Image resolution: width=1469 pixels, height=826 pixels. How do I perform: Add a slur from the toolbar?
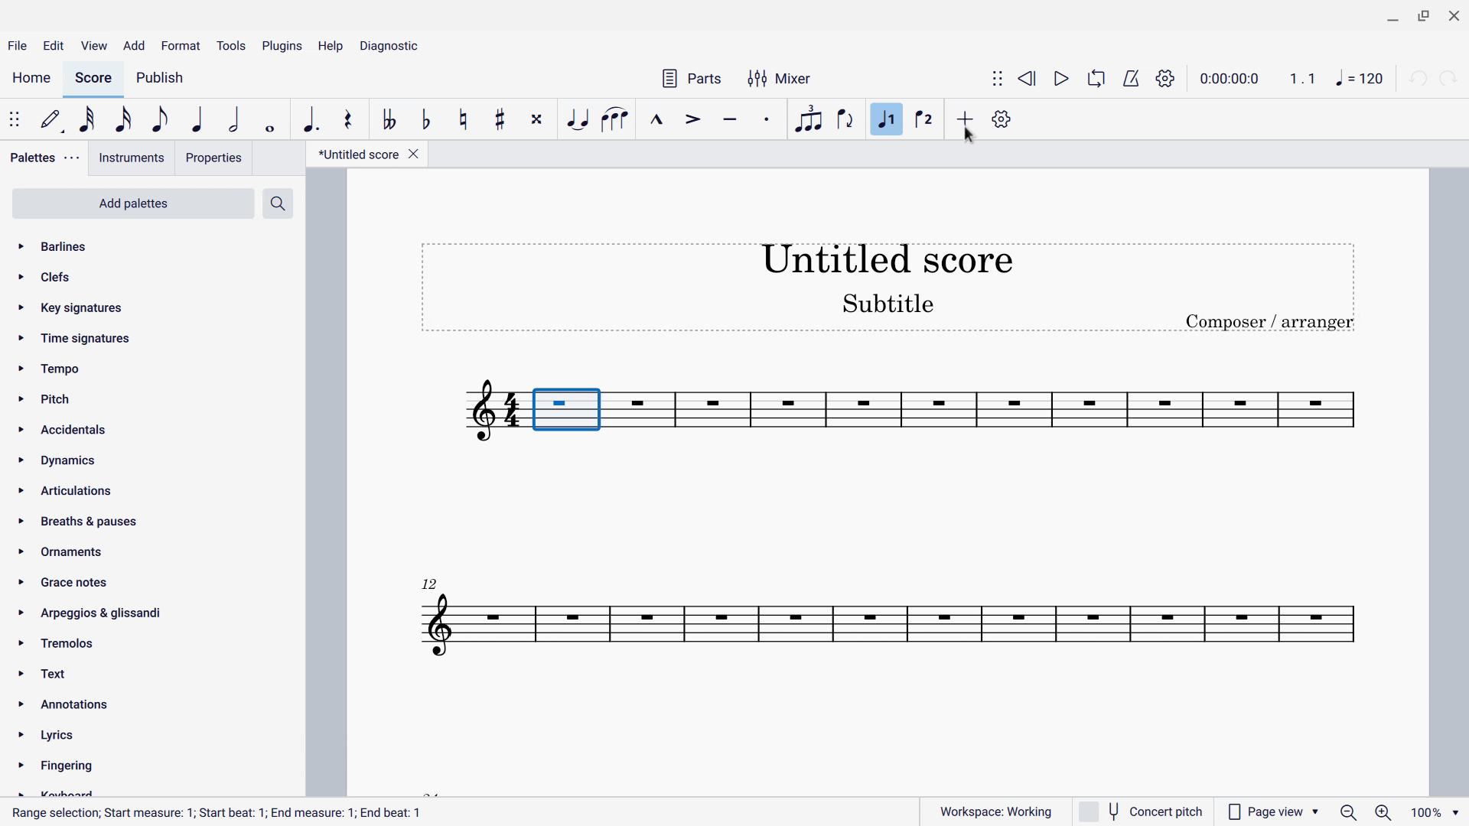point(615,120)
